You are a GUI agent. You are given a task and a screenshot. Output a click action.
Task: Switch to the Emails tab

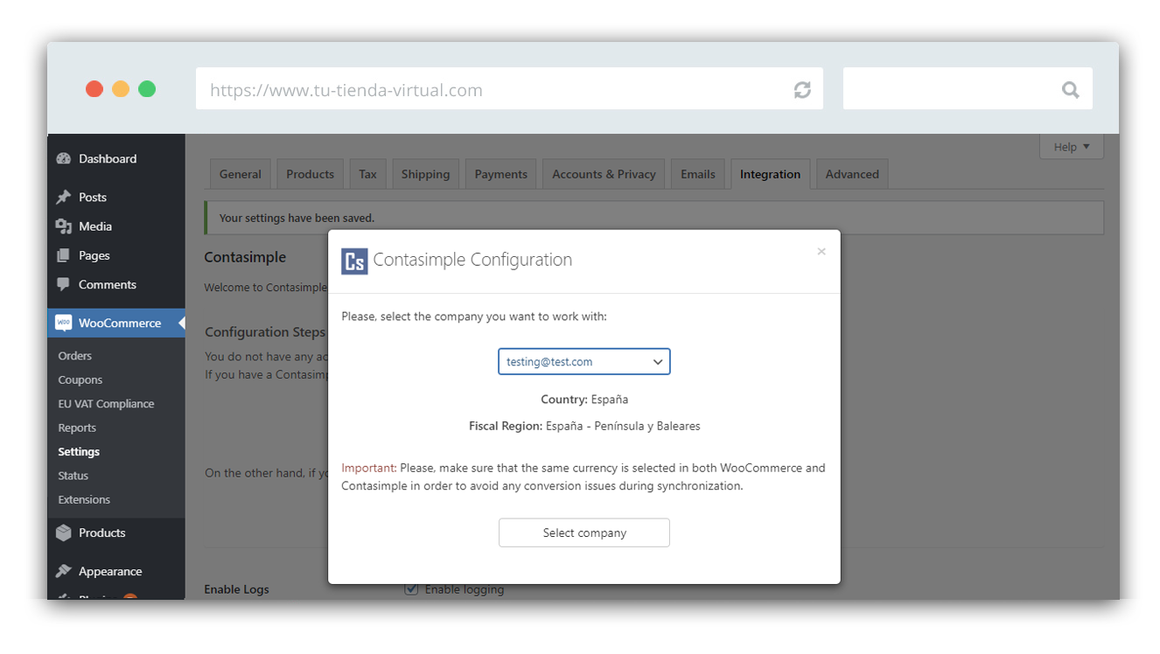[x=698, y=174]
